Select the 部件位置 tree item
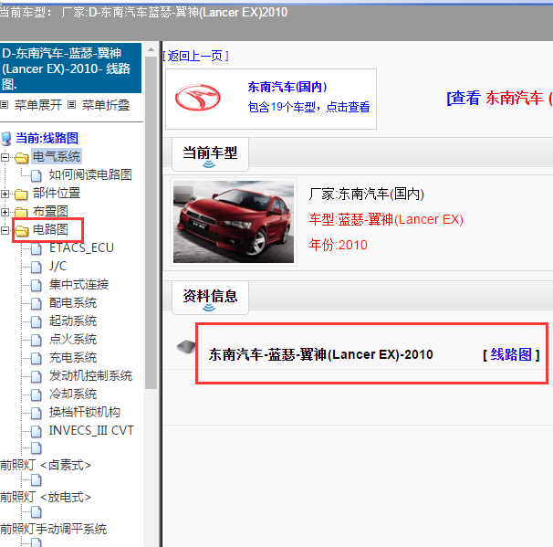Screen dimensions: 553x547 tap(57, 193)
